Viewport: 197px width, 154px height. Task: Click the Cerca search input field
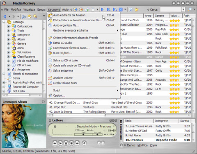(x=171, y=9)
